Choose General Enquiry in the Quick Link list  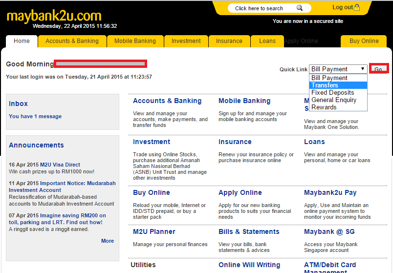(x=338, y=100)
